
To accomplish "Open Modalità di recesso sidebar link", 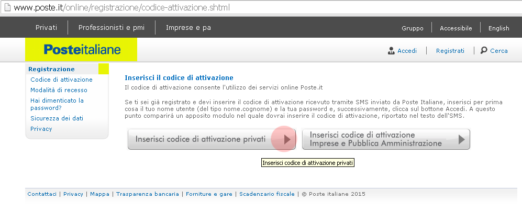I will point(59,90).
